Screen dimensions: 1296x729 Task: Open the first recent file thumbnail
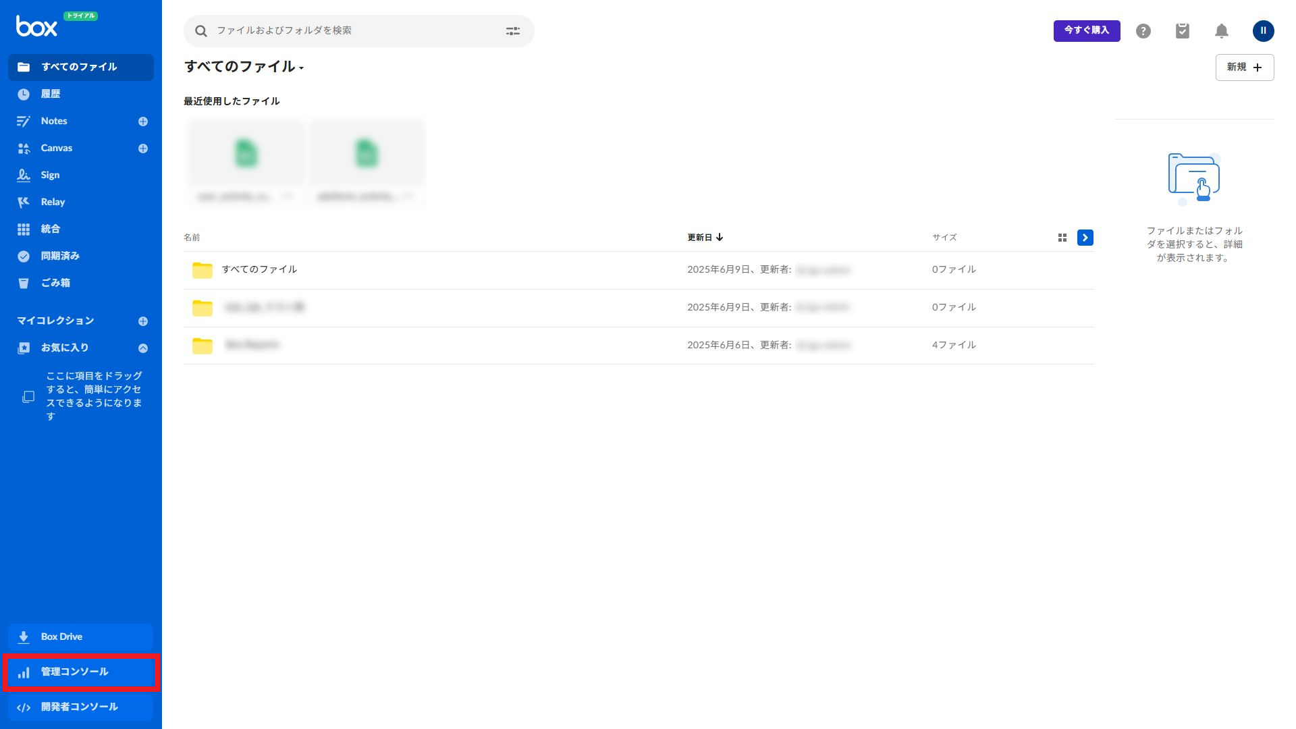(246, 155)
